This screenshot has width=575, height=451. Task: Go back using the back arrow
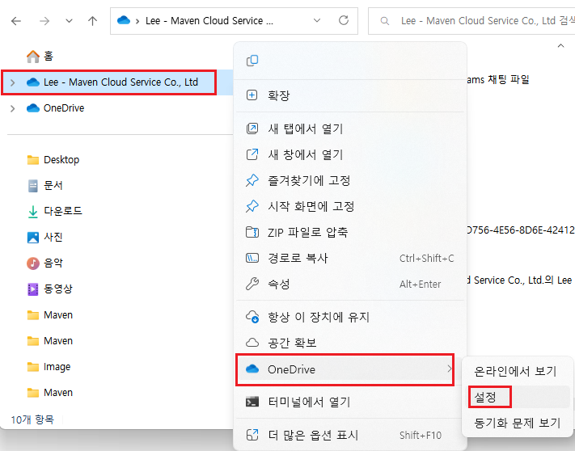click(16, 21)
